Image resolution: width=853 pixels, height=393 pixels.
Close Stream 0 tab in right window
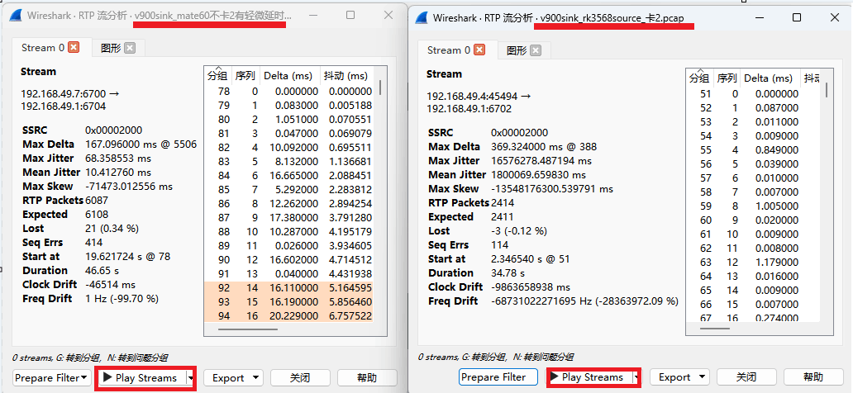pos(479,50)
